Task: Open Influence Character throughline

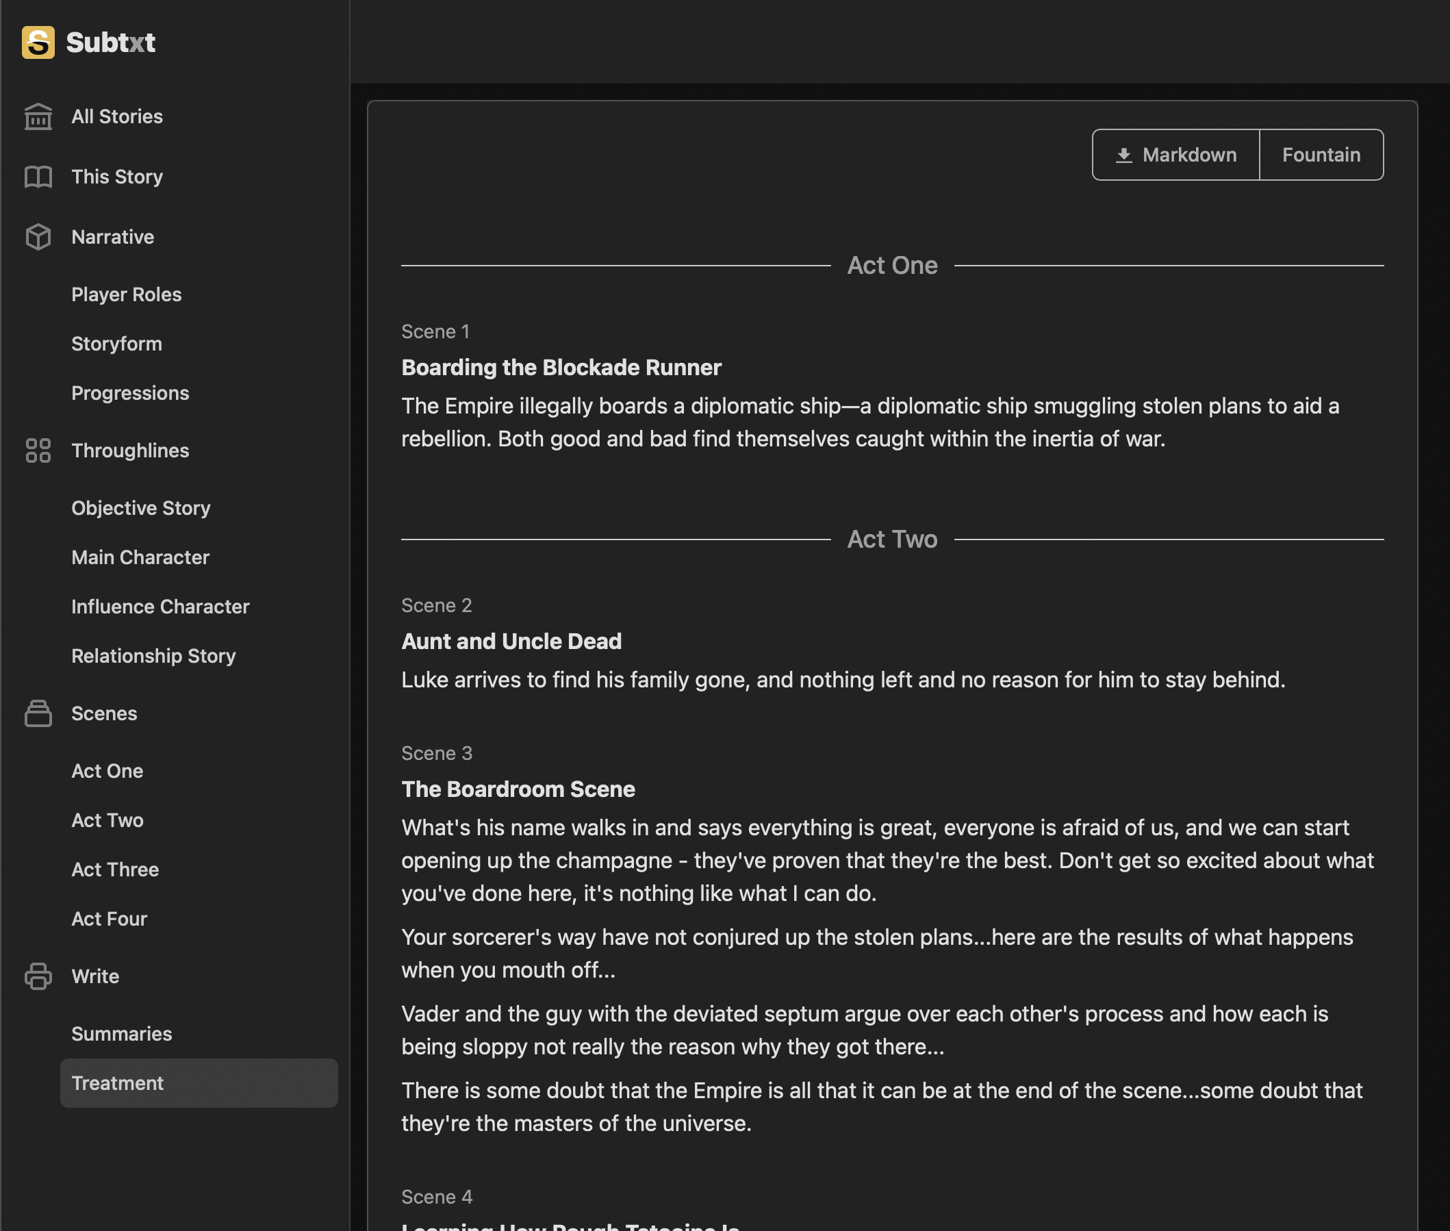Action: pyautogui.click(x=160, y=607)
